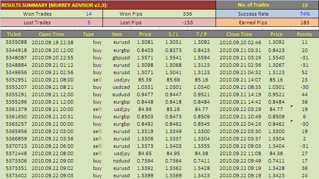Select ticket 5370723 cell
319x179 pixels.
pyautogui.click(x=16, y=146)
